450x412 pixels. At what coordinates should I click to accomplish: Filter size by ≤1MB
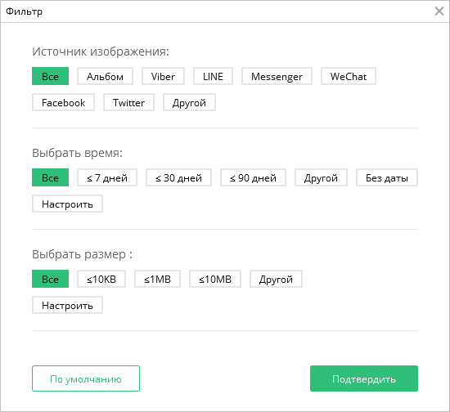click(x=158, y=279)
